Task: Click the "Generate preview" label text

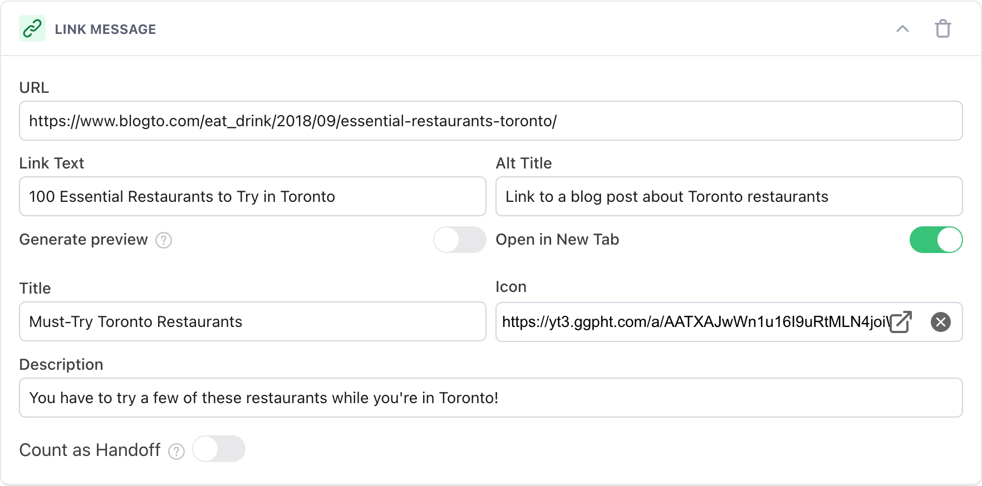Action: pyautogui.click(x=84, y=240)
